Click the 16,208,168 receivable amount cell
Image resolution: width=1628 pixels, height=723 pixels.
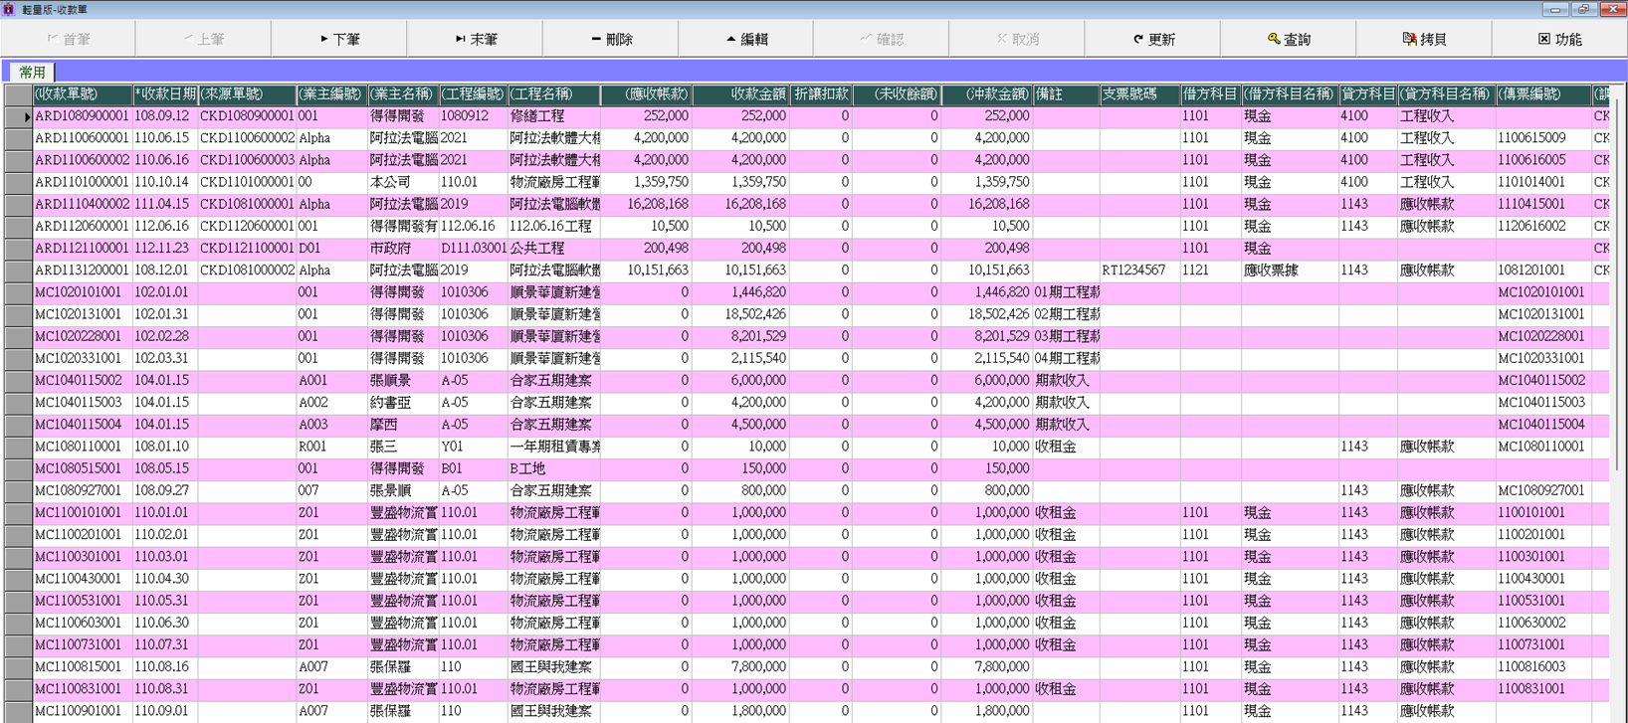[647, 204]
